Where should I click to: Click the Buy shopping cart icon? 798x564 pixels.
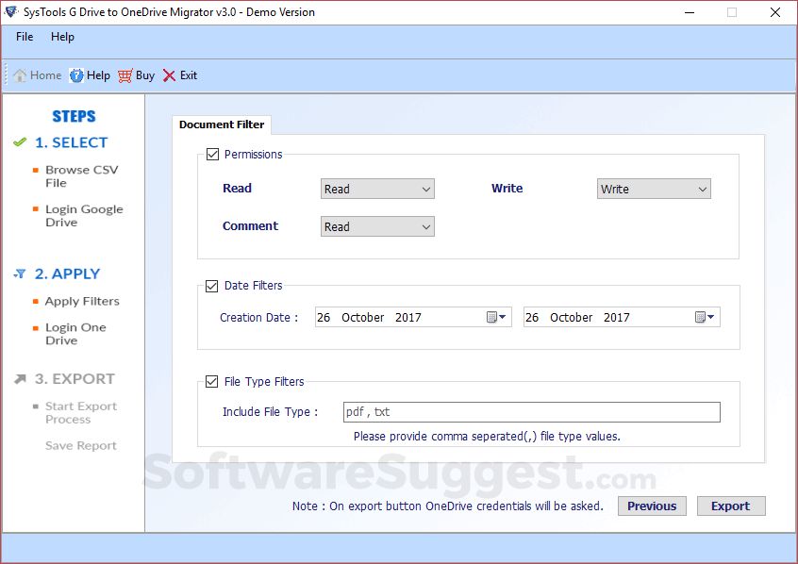[125, 75]
